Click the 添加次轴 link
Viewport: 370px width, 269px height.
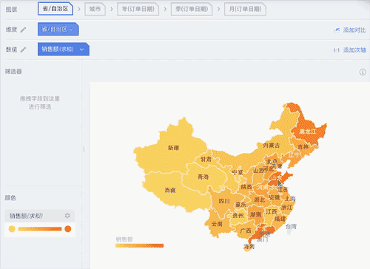[x=354, y=50]
